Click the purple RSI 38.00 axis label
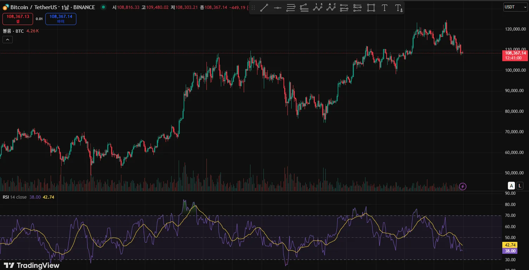The image size is (529, 270). (510, 251)
